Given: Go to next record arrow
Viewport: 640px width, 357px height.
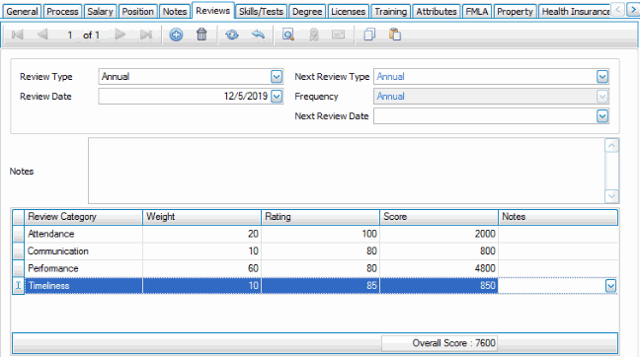Looking at the screenshot, I should click(120, 36).
